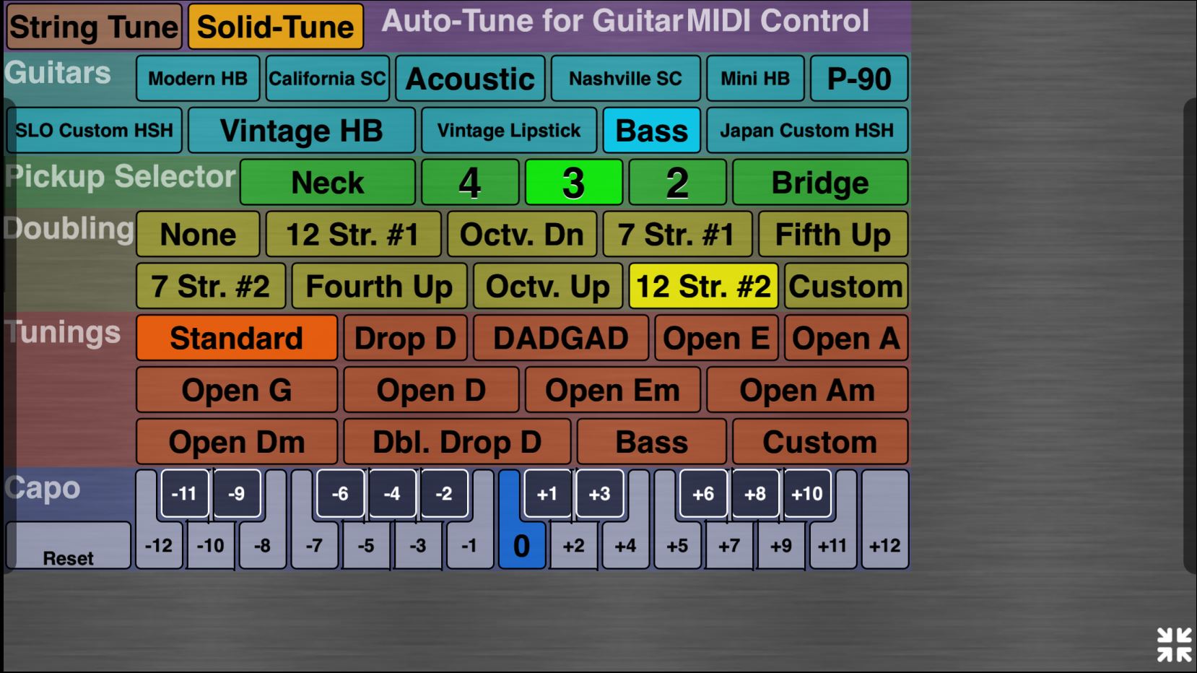This screenshot has height=673, width=1197.
Task: Select Bass in the Tunings section
Action: [x=652, y=442]
